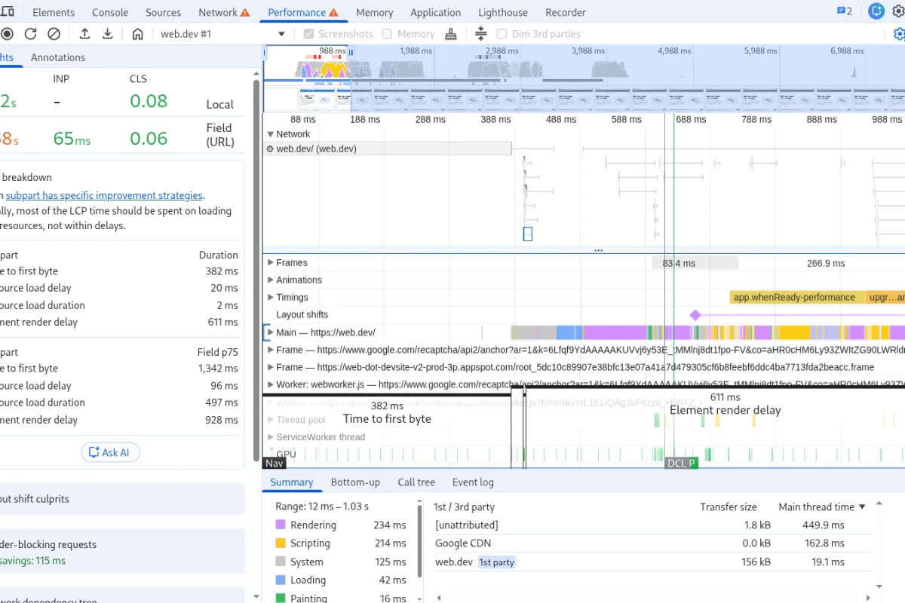Screen dimensions: 905x603
Task: Expand the Timings track
Action: tap(271, 298)
